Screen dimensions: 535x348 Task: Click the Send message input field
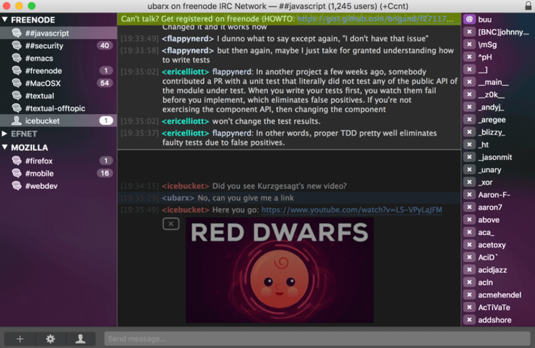[317, 339]
